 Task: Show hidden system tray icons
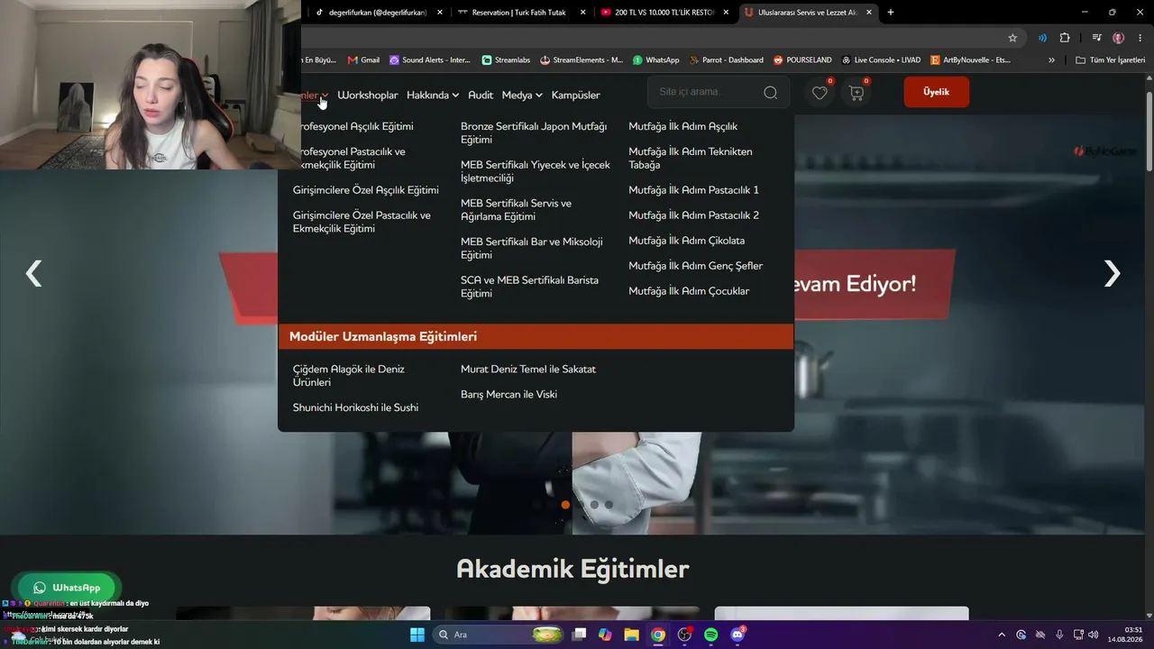(x=1003, y=635)
